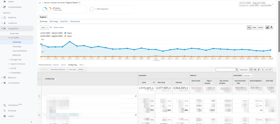
Task: Check the second landing page row checkbox
Action: [x=39, y=115]
